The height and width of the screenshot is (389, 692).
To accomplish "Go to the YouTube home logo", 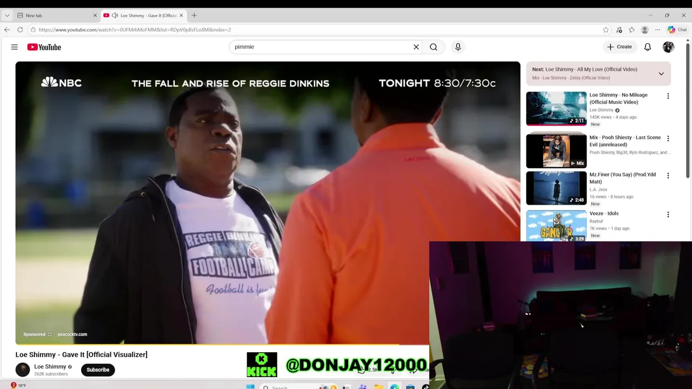I will 44,47.
